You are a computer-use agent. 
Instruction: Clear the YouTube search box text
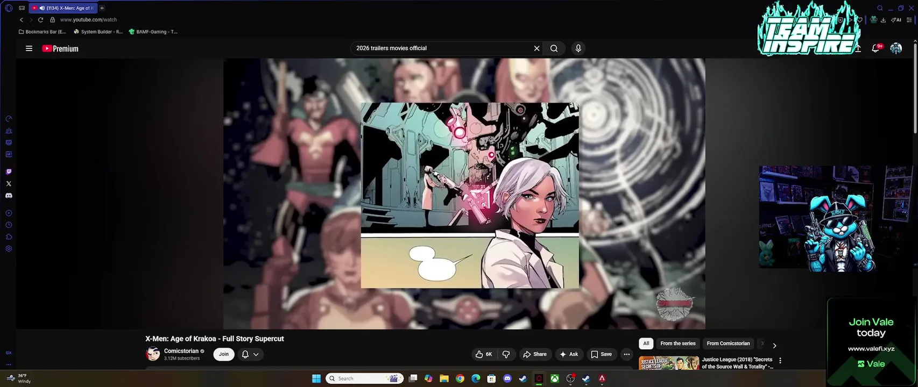point(536,48)
